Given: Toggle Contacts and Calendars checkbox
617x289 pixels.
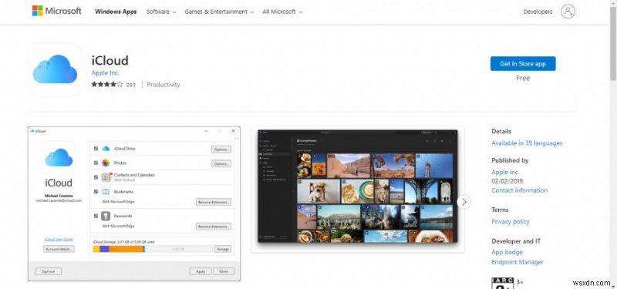Looking at the screenshot, I should [96, 177].
